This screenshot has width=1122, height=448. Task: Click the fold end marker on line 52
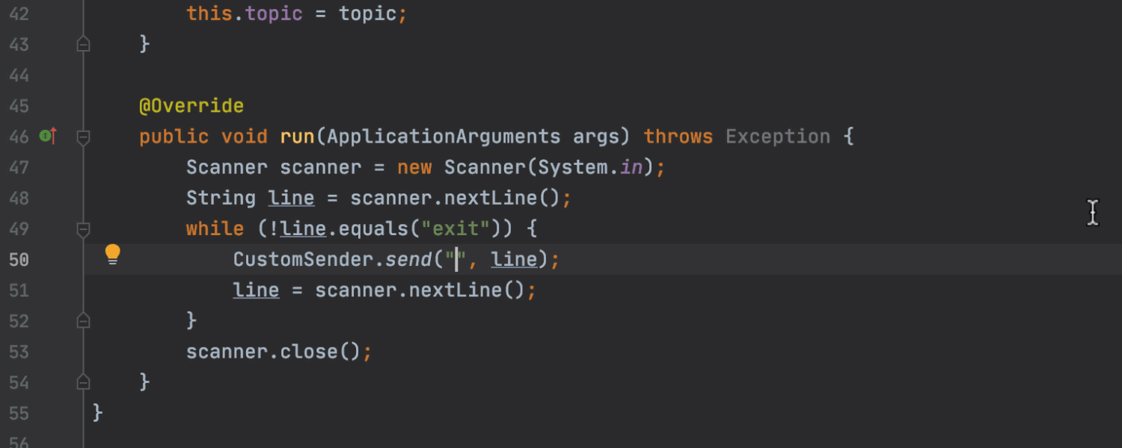pyautogui.click(x=84, y=320)
